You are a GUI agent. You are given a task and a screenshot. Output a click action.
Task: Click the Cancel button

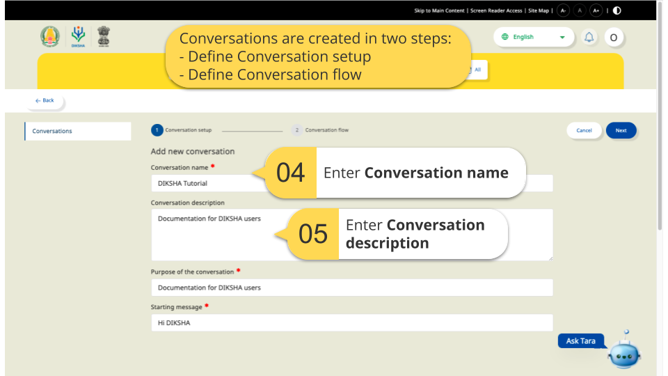click(584, 130)
